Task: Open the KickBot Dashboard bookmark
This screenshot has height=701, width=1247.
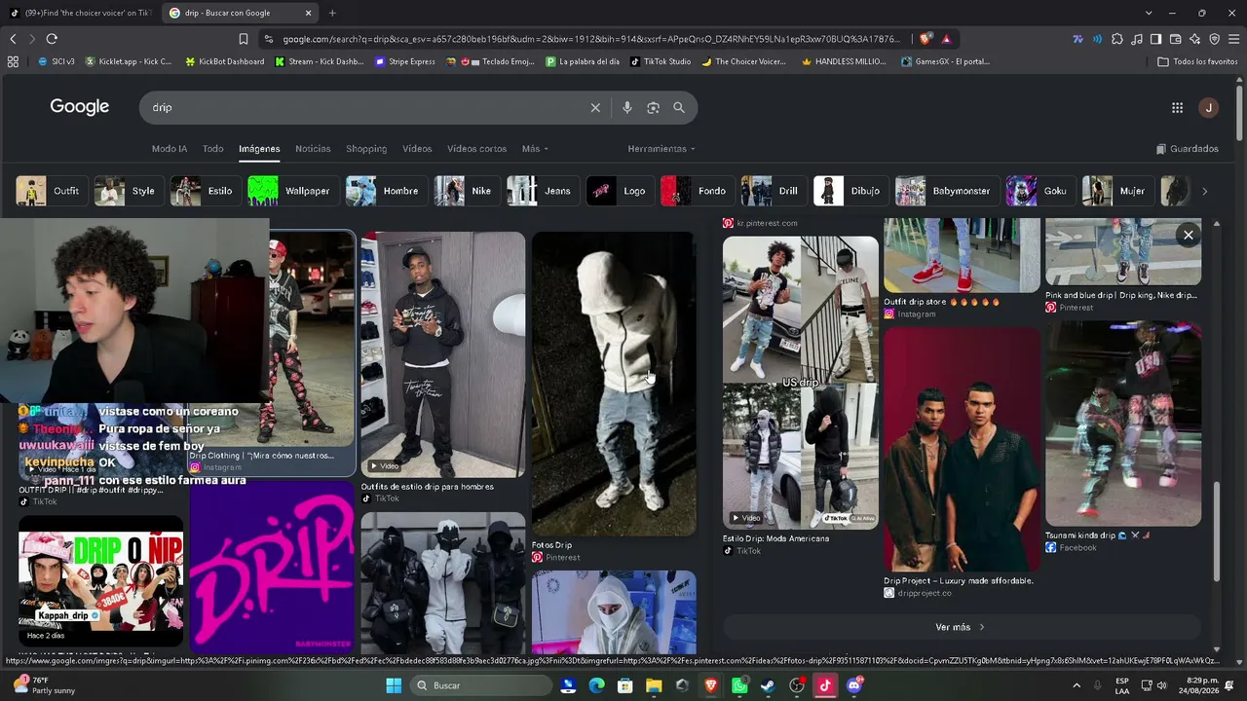Action: click(225, 61)
